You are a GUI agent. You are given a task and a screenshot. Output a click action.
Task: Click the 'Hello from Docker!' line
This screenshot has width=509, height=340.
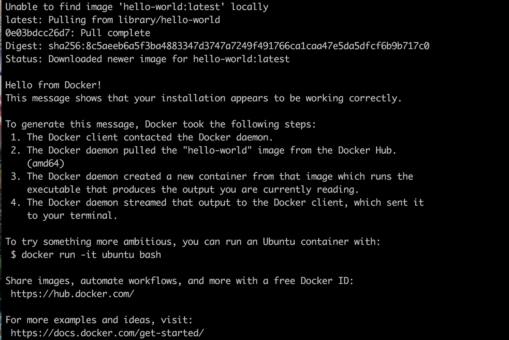click(53, 85)
